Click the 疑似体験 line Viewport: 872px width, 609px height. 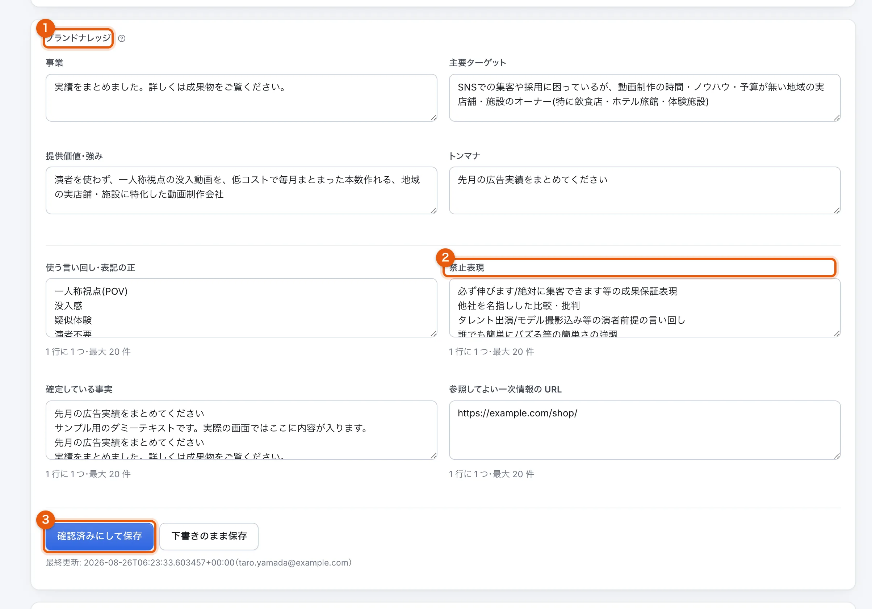73,320
